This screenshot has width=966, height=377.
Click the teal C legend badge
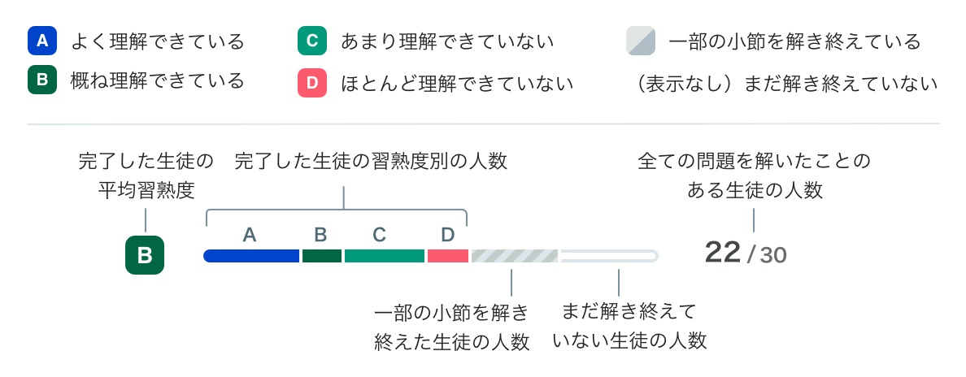pyautogui.click(x=312, y=41)
